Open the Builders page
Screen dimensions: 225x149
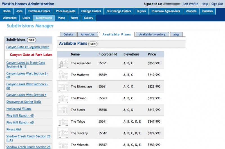pyautogui.click(x=207, y=11)
